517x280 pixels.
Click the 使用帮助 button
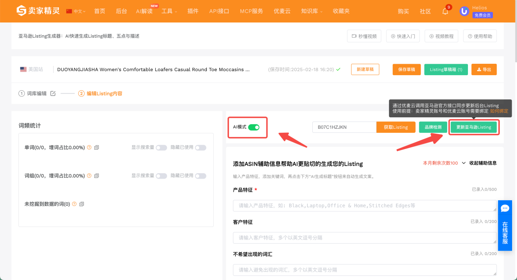click(480, 36)
